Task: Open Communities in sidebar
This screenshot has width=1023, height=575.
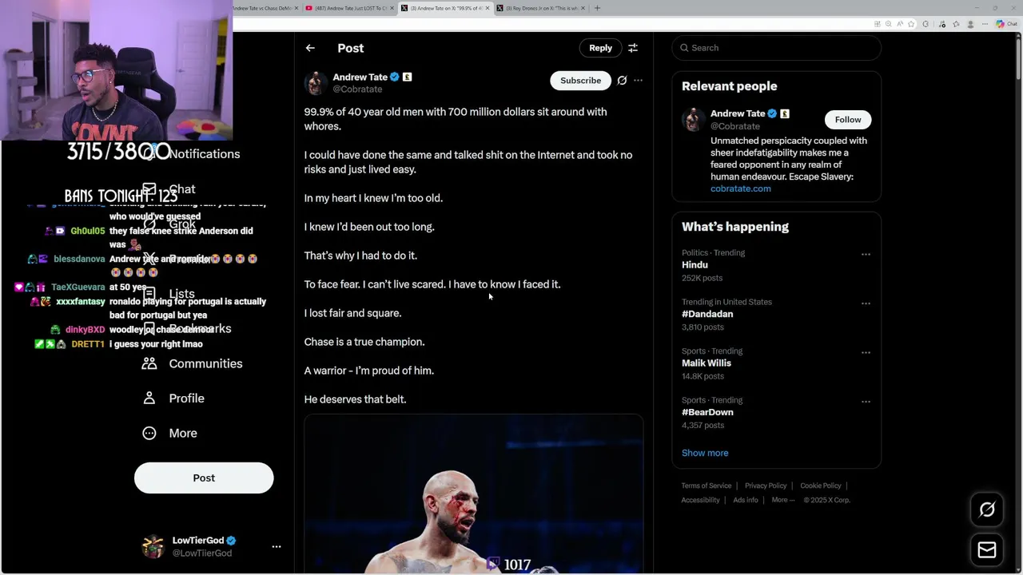Action: point(193,363)
